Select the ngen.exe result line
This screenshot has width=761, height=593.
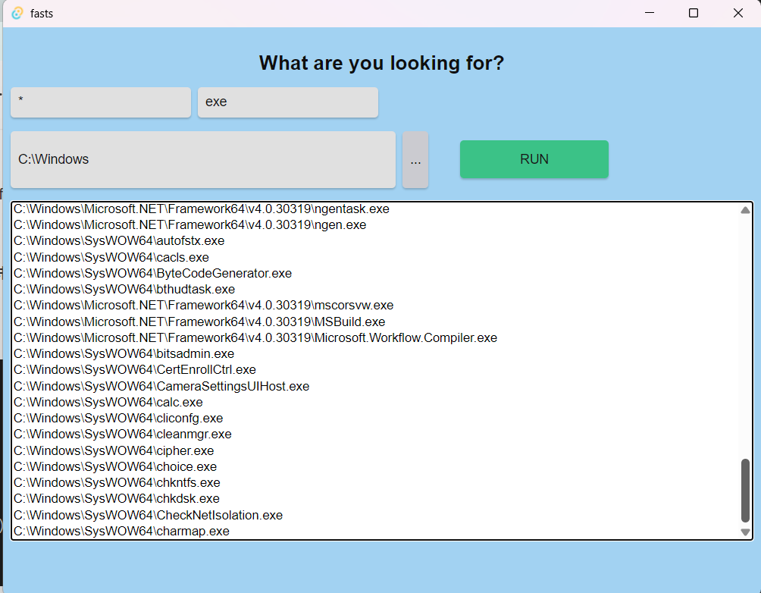click(189, 225)
